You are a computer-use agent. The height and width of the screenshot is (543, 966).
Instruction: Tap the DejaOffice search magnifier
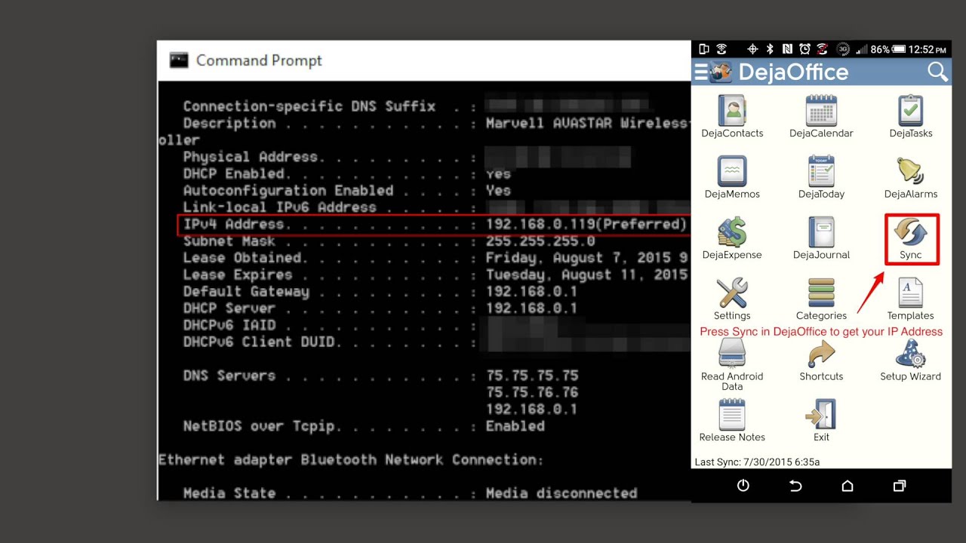937,72
